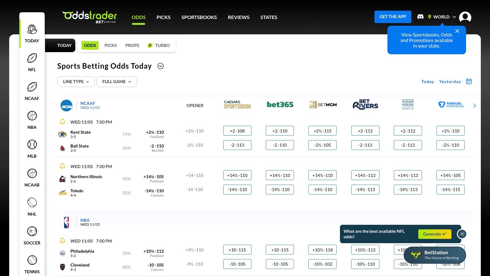
Task: Expand the FULL GAME dropdown
Action: click(x=117, y=82)
